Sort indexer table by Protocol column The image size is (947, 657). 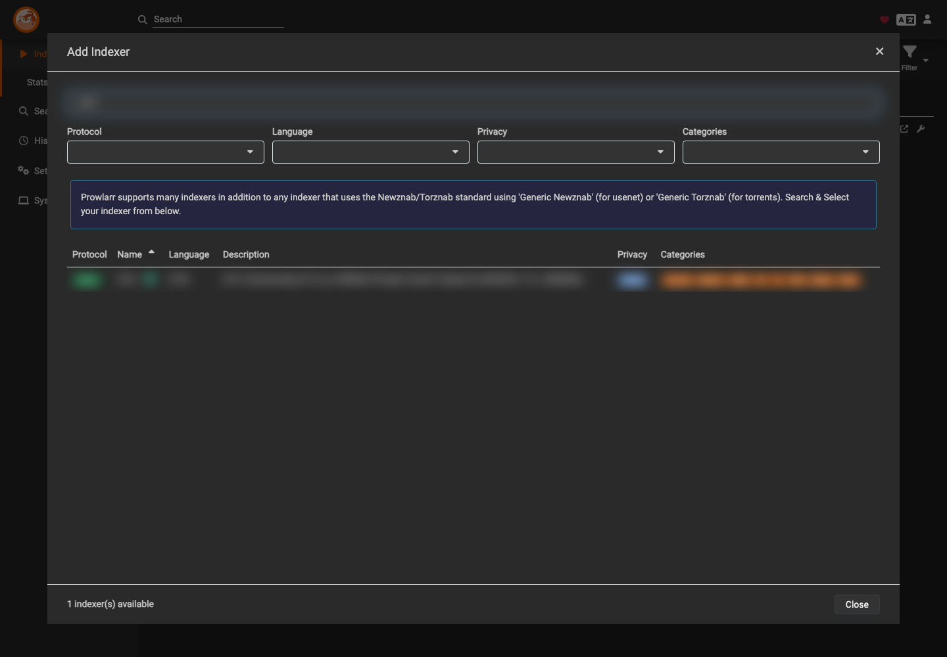coord(89,254)
